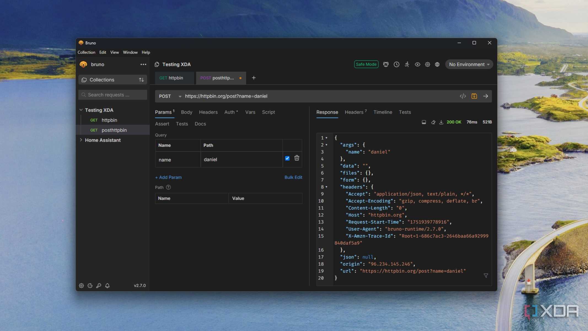The width and height of the screenshot is (588, 331).
Task: Open the Vars tab
Action: tap(250, 112)
